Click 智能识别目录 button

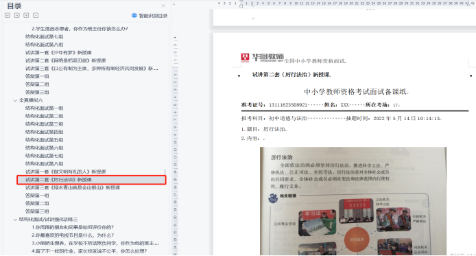click(x=153, y=16)
